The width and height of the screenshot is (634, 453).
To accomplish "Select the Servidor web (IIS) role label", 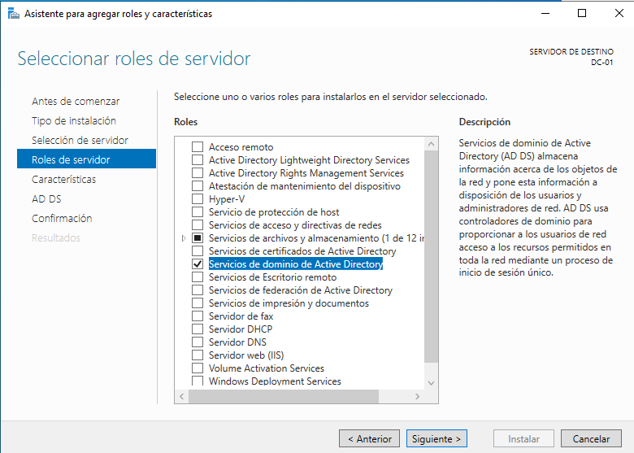I will [246, 355].
